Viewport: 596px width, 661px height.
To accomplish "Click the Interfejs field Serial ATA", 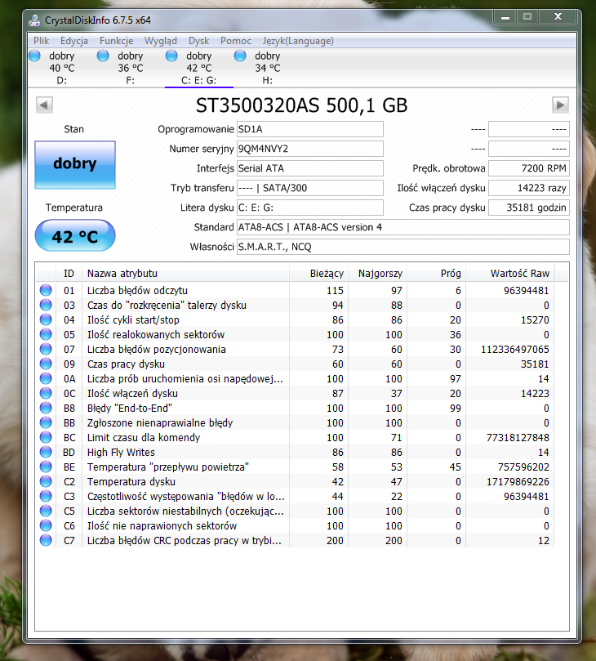I will [310, 168].
